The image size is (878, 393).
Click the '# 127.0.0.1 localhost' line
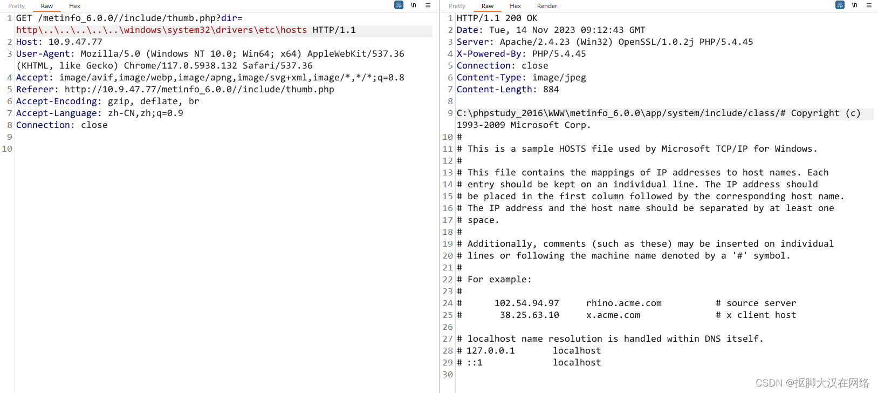pyautogui.click(x=529, y=351)
